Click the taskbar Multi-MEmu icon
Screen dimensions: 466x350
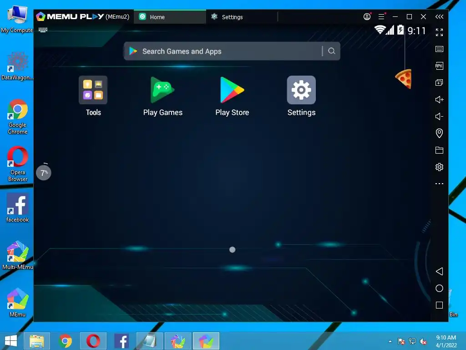point(178,341)
